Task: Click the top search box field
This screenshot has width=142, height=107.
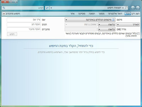Action: pos(23,8)
